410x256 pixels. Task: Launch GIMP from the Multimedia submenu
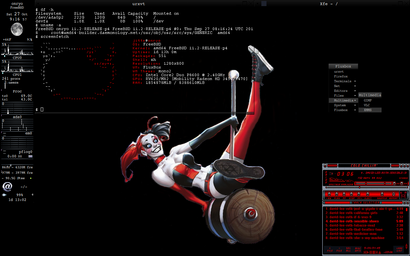pyautogui.click(x=370, y=100)
